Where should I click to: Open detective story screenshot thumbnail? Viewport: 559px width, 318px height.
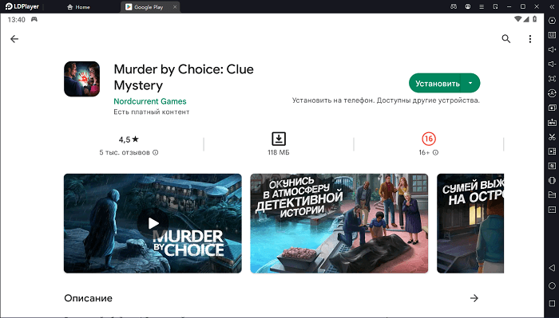(x=339, y=223)
